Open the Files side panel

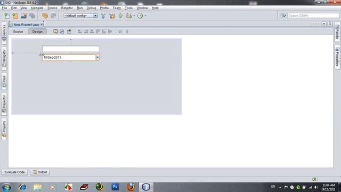tap(4, 82)
